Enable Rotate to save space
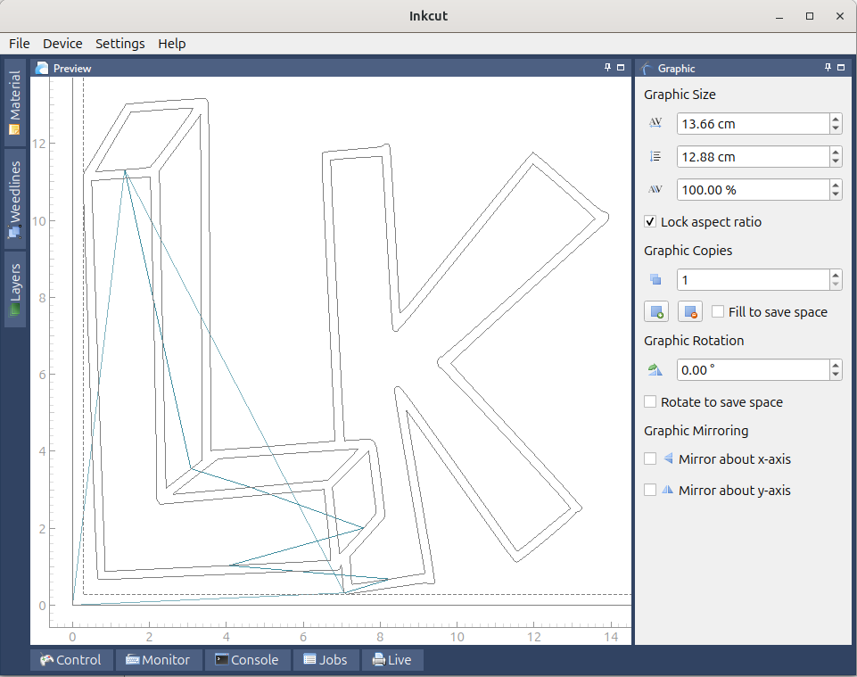 (650, 402)
